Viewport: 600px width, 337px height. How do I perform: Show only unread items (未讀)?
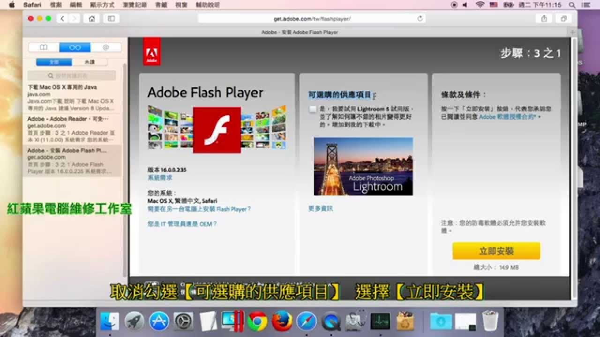tap(90, 62)
